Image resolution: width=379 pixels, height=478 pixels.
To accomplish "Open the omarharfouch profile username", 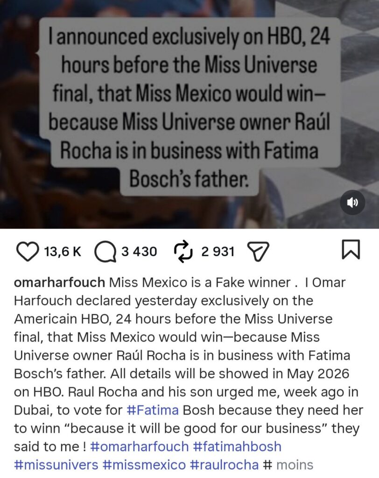I will pos(60,282).
